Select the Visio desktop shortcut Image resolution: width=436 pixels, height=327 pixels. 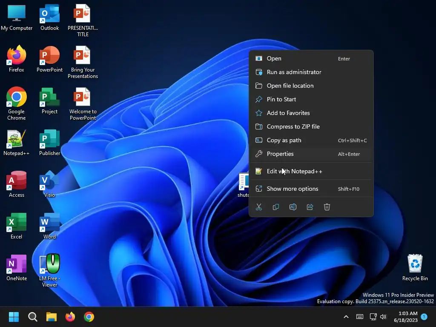coord(49,184)
